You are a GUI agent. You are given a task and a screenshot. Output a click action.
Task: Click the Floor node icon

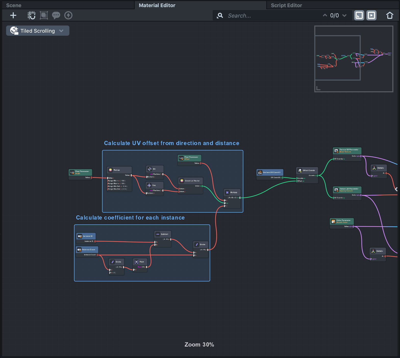136,262
